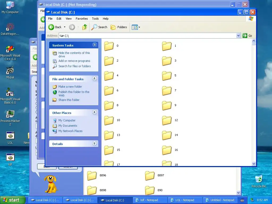Click Share this folder link
272x204 pixels.
click(69, 100)
